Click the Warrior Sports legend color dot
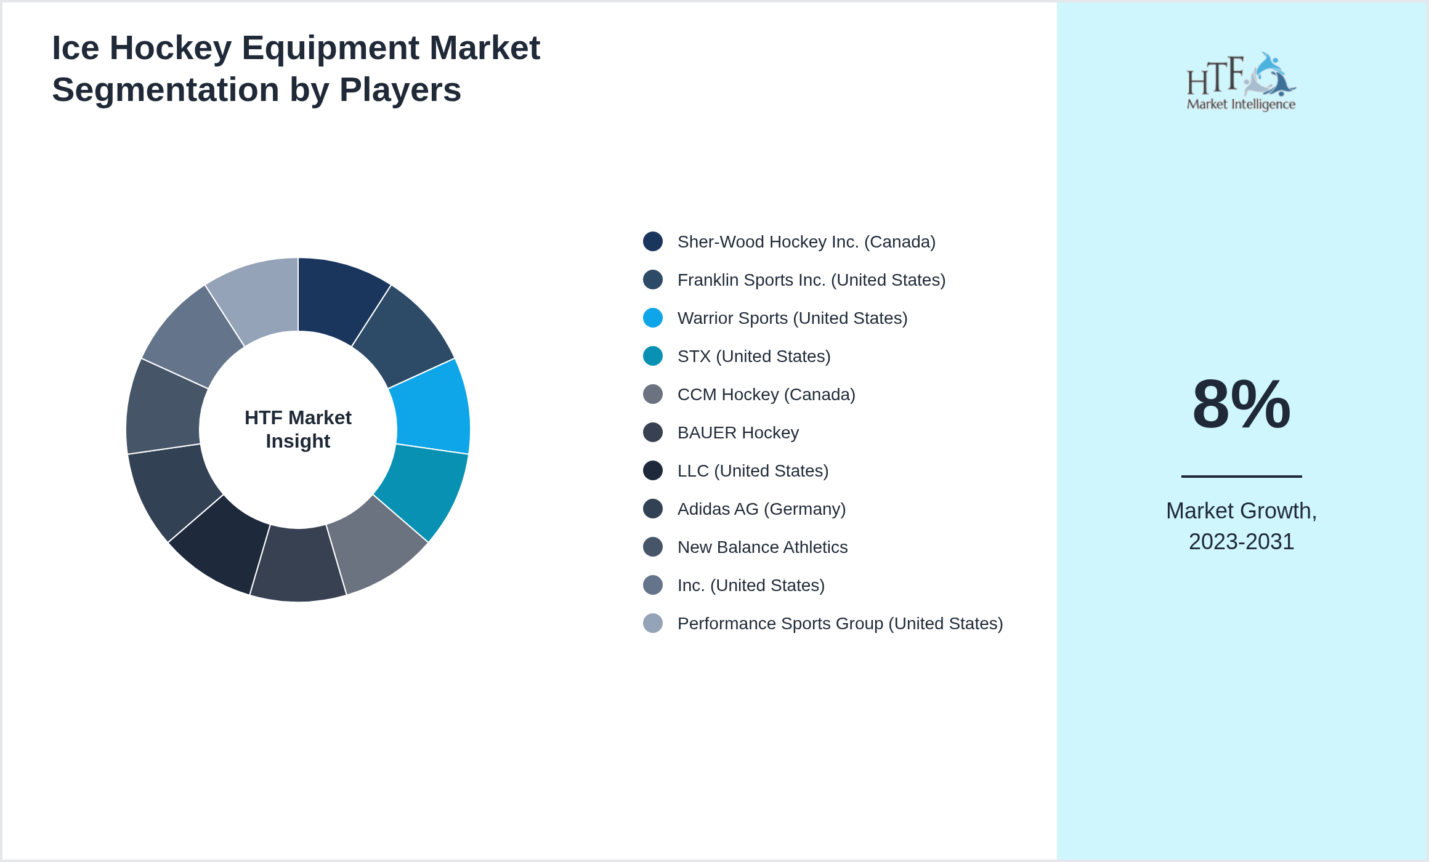Viewport: 1429px width, 862px height. 653,318
